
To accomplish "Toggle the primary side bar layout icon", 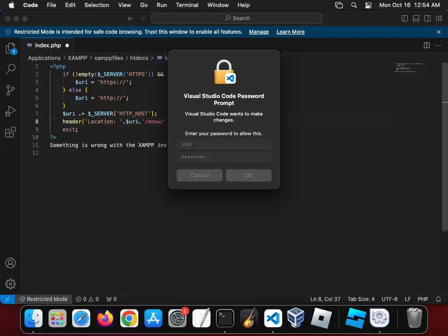I will (405, 18).
